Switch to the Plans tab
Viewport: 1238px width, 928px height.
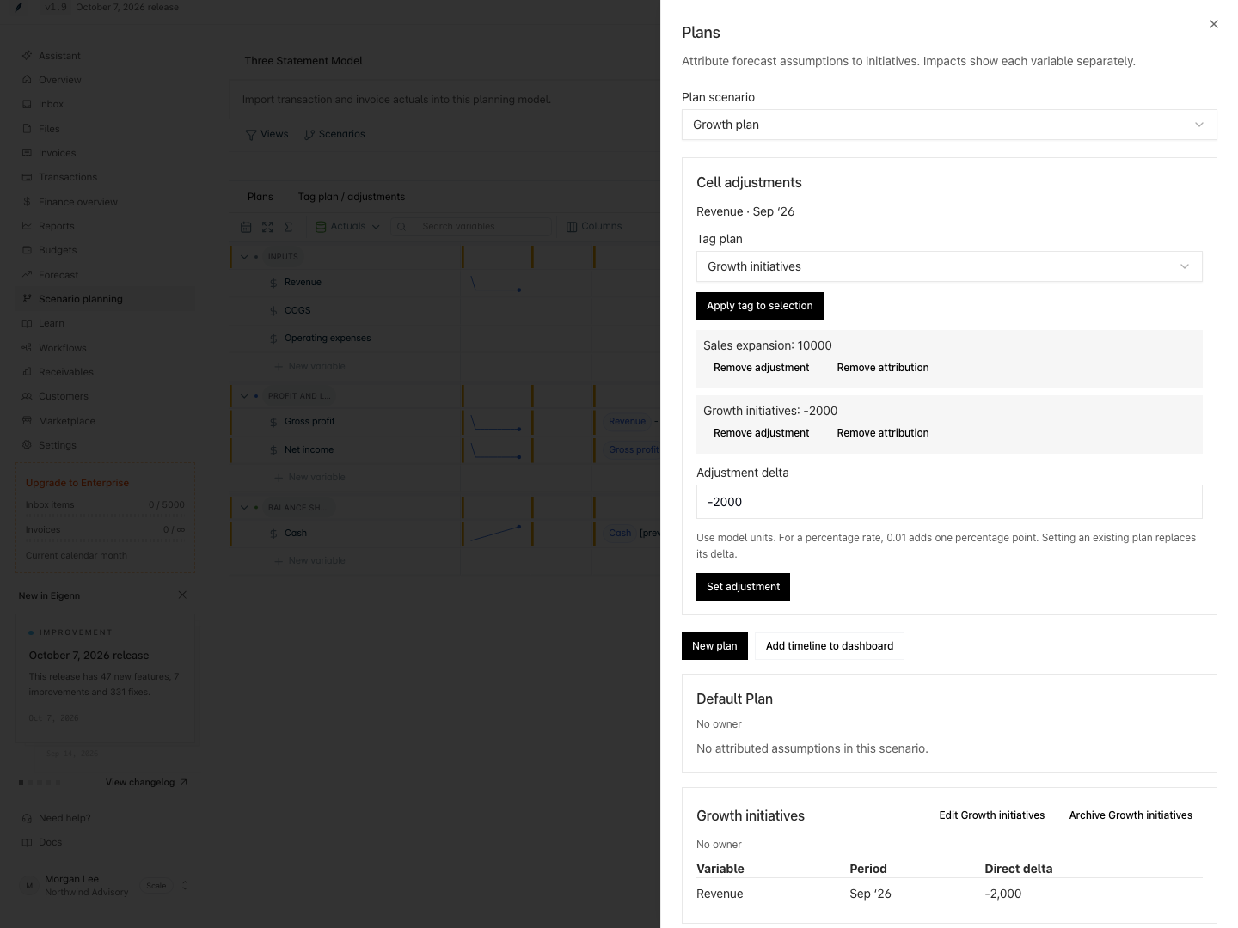(260, 197)
